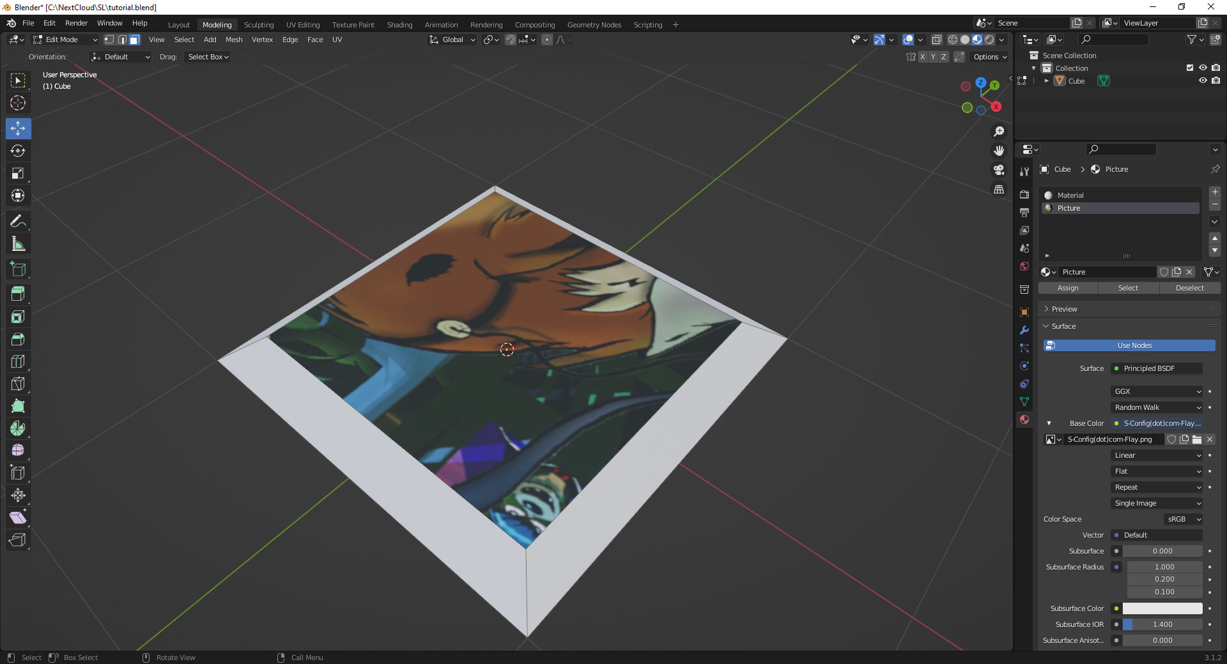Switch orthographic/perspective grid icon

999,190
